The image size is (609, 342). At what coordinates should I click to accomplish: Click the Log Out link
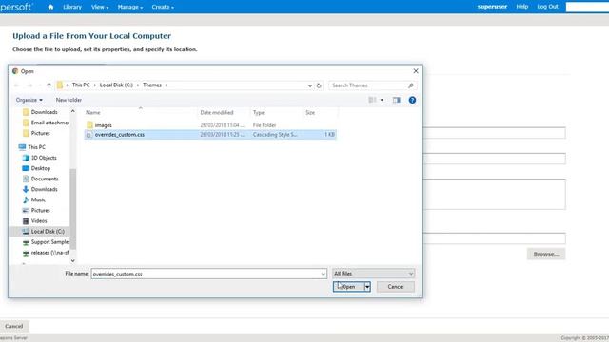[x=548, y=7]
